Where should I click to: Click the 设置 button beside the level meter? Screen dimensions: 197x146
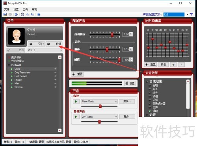tap(130, 83)
